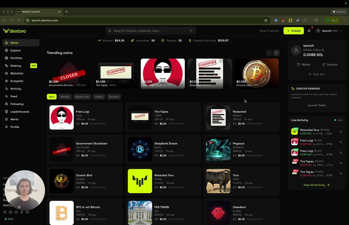This screenshot has height=225, width=349.
Task: Show previous trending coins with left arrow
Action: (x=269, y=53)
